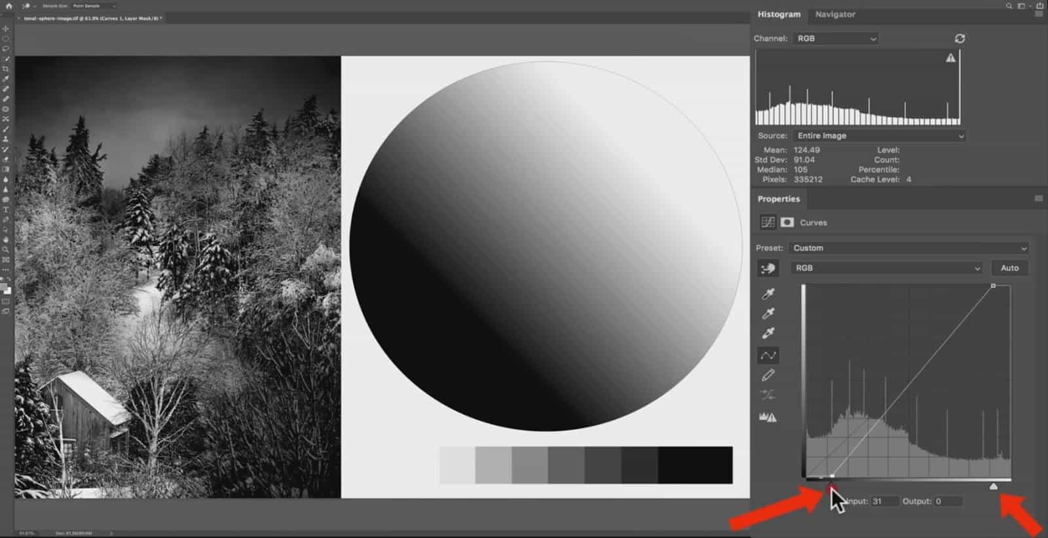Switch to the layer Masks view icon
The image size is (1048, 538).
(787, 223)
